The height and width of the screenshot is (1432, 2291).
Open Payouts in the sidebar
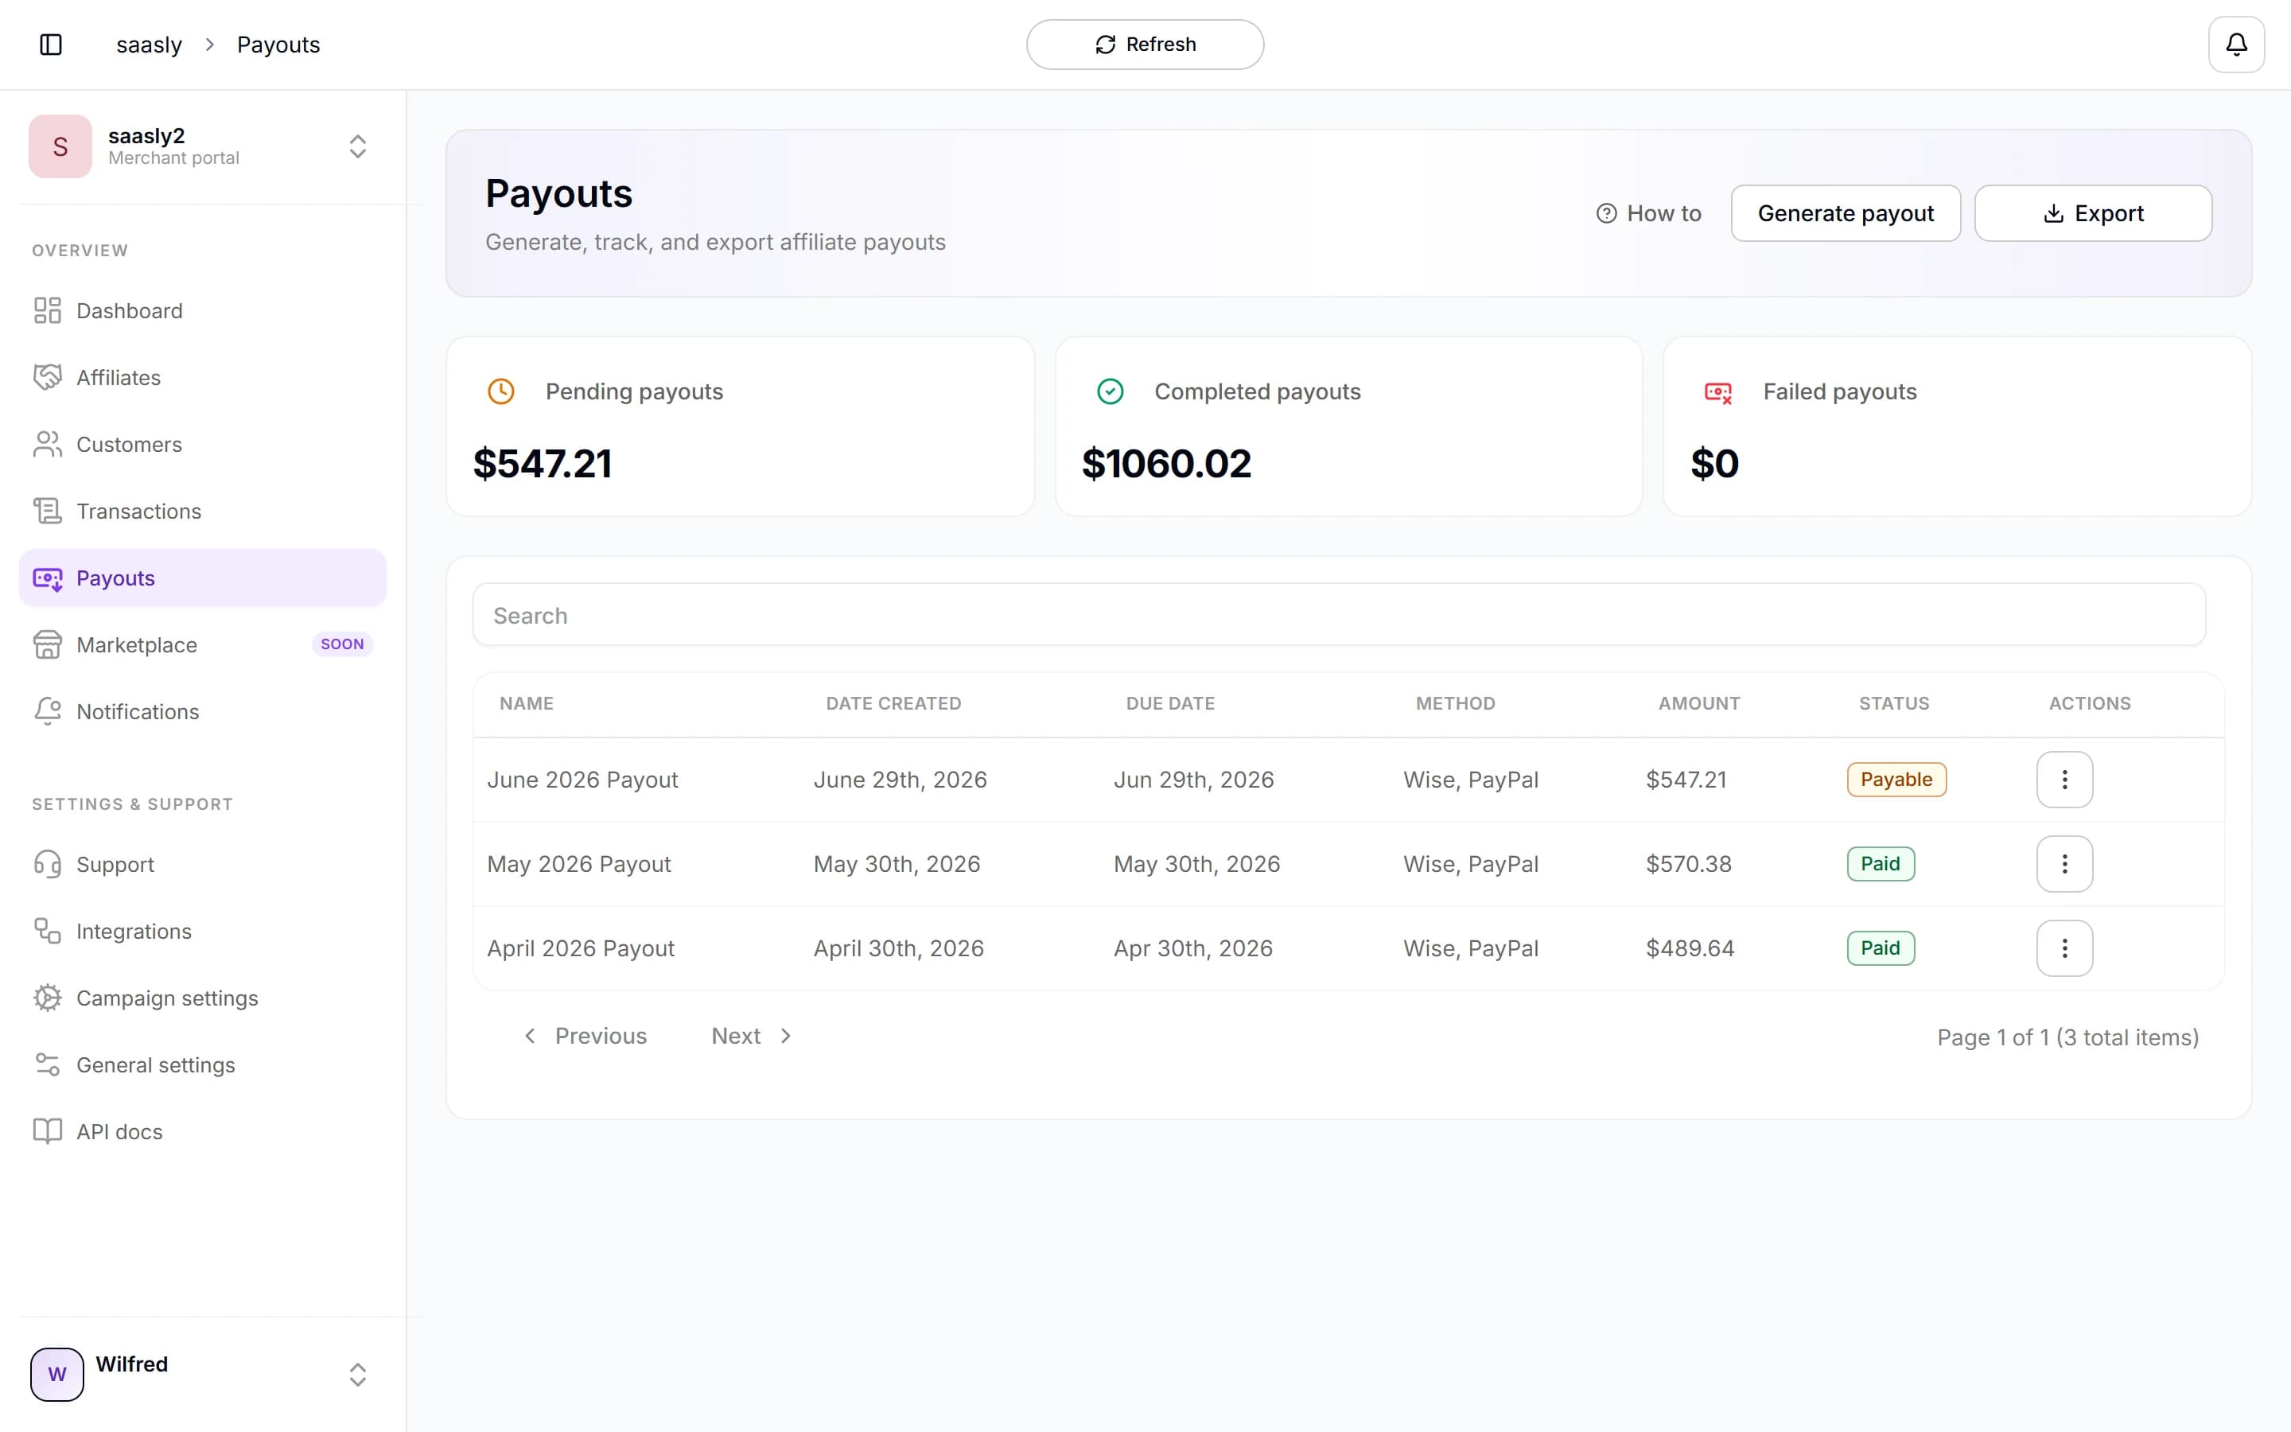pos(203,578)
